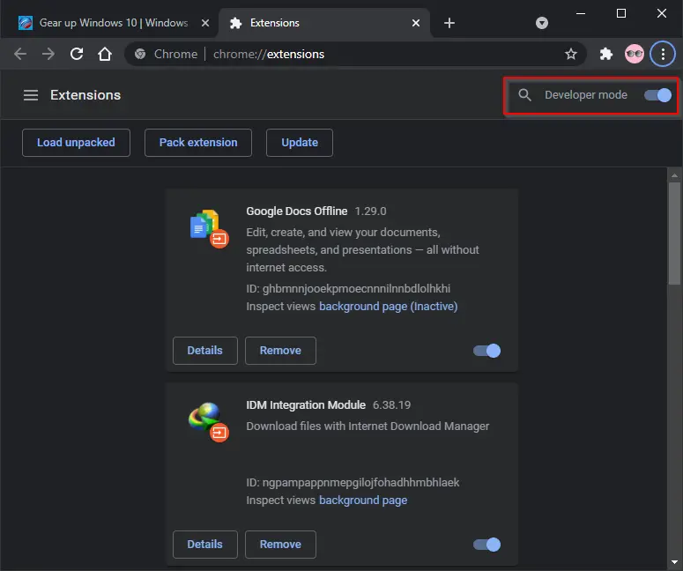Click the IDM Integration Module title
Image resolution: width=683 pixels, height=571 pixels.
coord(306,405)
